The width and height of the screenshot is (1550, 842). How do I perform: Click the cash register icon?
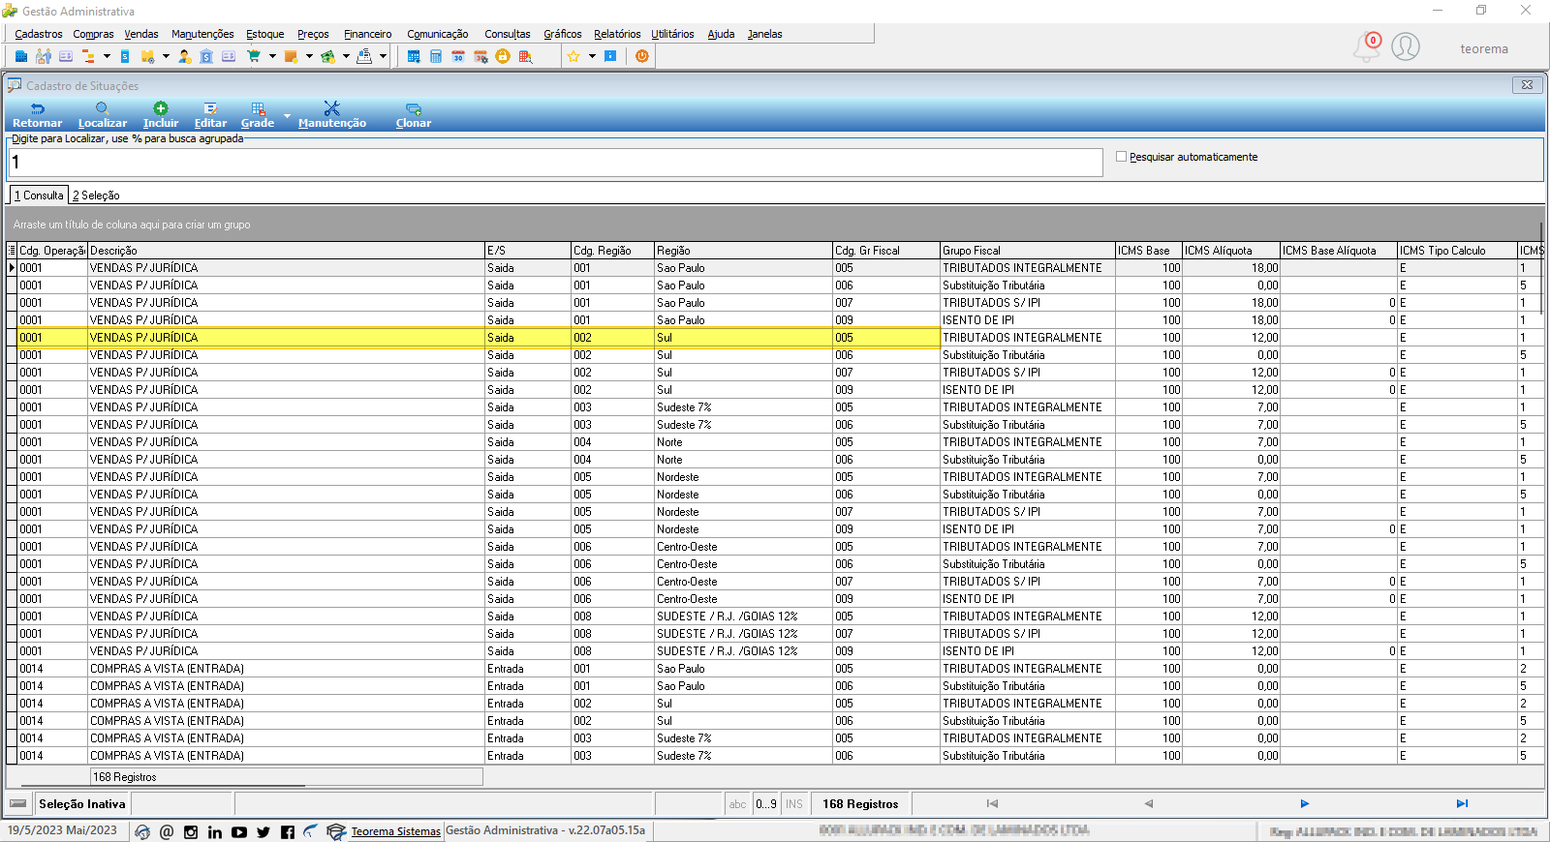click(364, 56)
